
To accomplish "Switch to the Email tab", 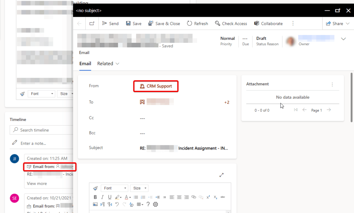I will (x=85, y=63).
